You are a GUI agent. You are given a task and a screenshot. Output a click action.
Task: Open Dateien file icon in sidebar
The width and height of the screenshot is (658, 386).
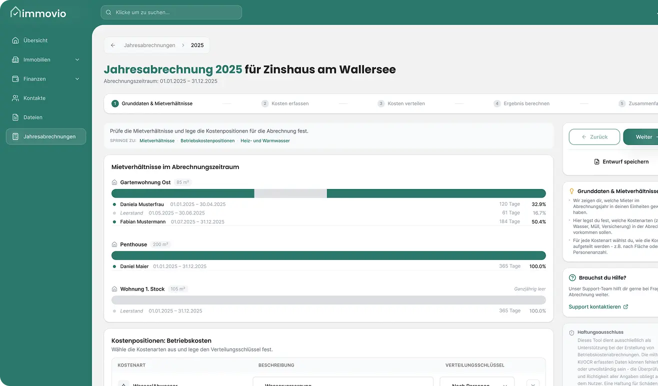point(15,117)
